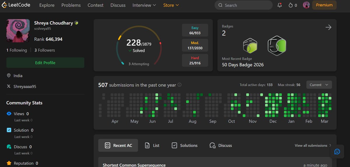Image resolution: width=350 pixels, height=167 pixels.
Task: Click the Badges count 2 text
Action: [224, 33]
